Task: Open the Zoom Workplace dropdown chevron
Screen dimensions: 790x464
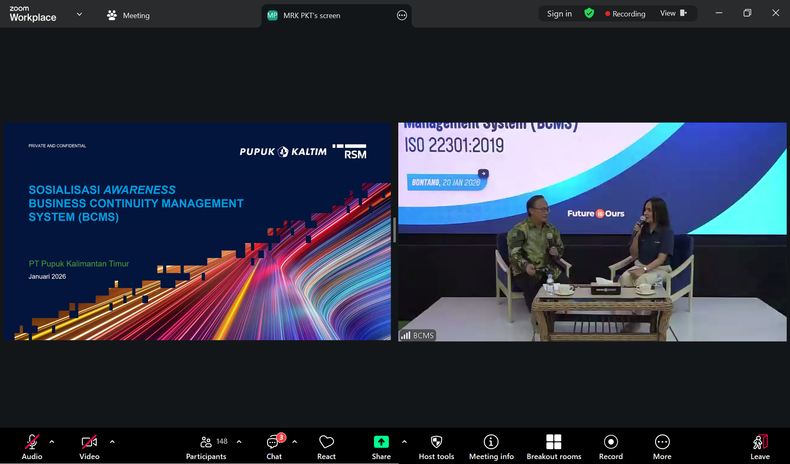Action: [x=79, y=14]
